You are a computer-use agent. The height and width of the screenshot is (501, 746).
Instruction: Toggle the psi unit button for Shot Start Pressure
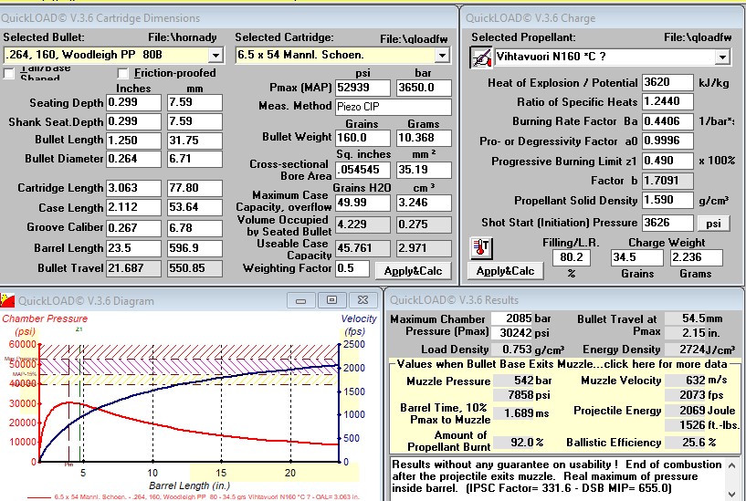click(x=713, y=223)
